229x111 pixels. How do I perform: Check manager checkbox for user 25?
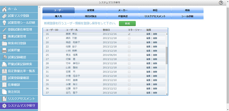click(129, 55)
